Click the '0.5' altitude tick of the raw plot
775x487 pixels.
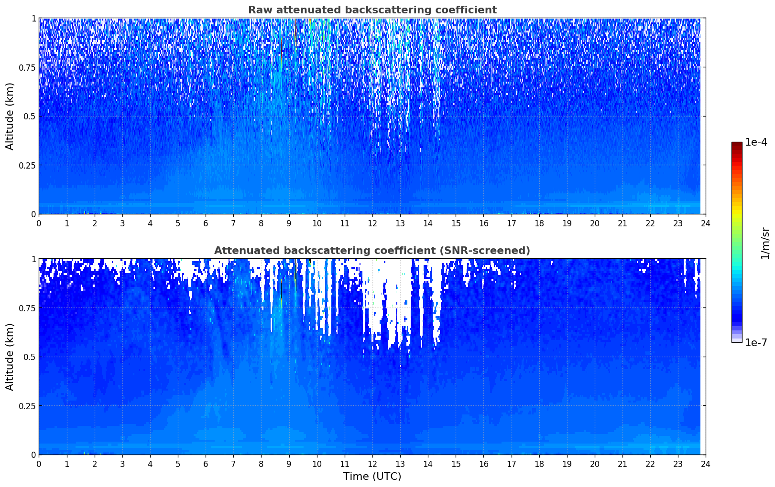pyautogui.click(x=30, y=116)
